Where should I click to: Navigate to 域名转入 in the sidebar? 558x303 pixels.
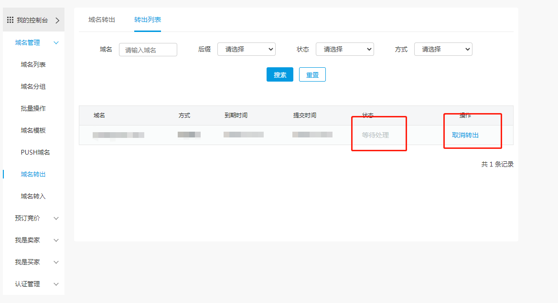[33, 197]
